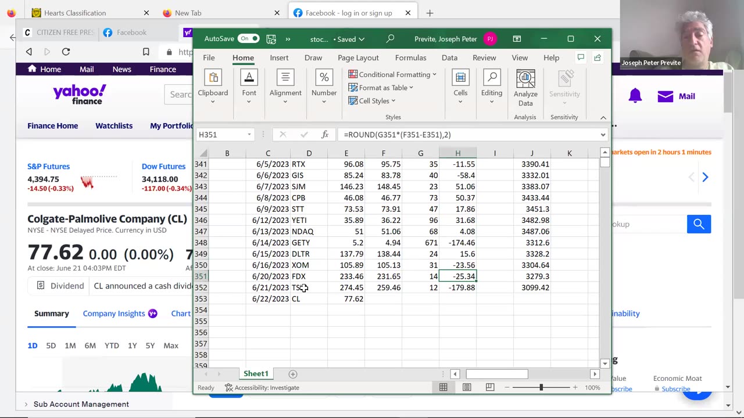The height and width of the screenshot is (418, 744).
Task: Click the zoom in plus button
Action: pyautogui.click(x=575, y=388)
